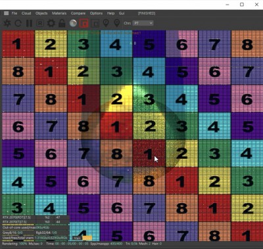Click the boxed R reset icon

click(x=40, y=23)
